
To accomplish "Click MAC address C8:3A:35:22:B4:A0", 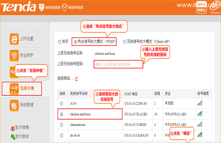I will pyautogui.click(x=135, y=104).
